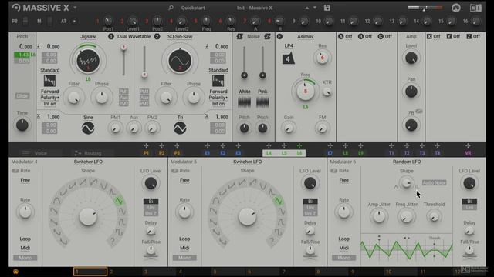Click macro knob 1 labeled Pos1
The image size is (494, 277).
108,21
